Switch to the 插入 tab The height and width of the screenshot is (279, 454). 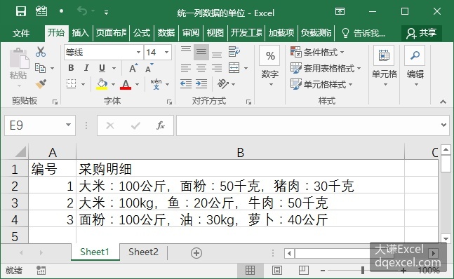point(80,33)
